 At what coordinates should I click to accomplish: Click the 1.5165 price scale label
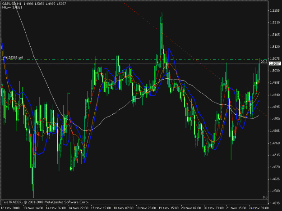click(275, 35)
